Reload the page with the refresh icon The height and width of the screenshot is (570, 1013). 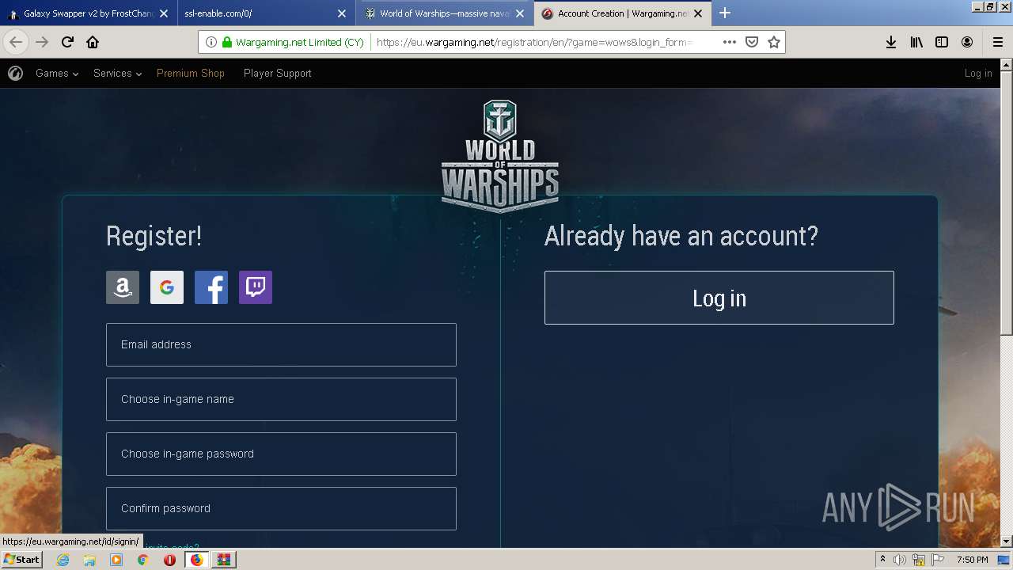[x=68, y=42]
